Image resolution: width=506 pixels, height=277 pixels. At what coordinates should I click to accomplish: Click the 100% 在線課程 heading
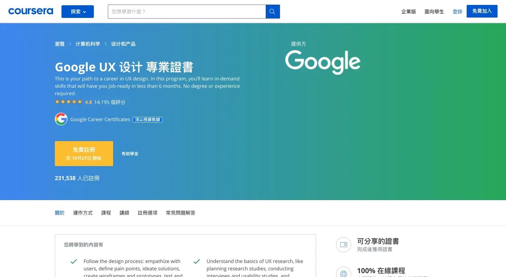click(x=381, y=271)
